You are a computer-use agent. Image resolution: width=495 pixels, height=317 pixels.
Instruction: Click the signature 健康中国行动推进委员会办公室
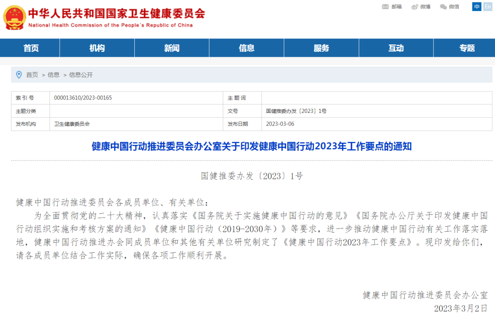[x=425, y=295]
